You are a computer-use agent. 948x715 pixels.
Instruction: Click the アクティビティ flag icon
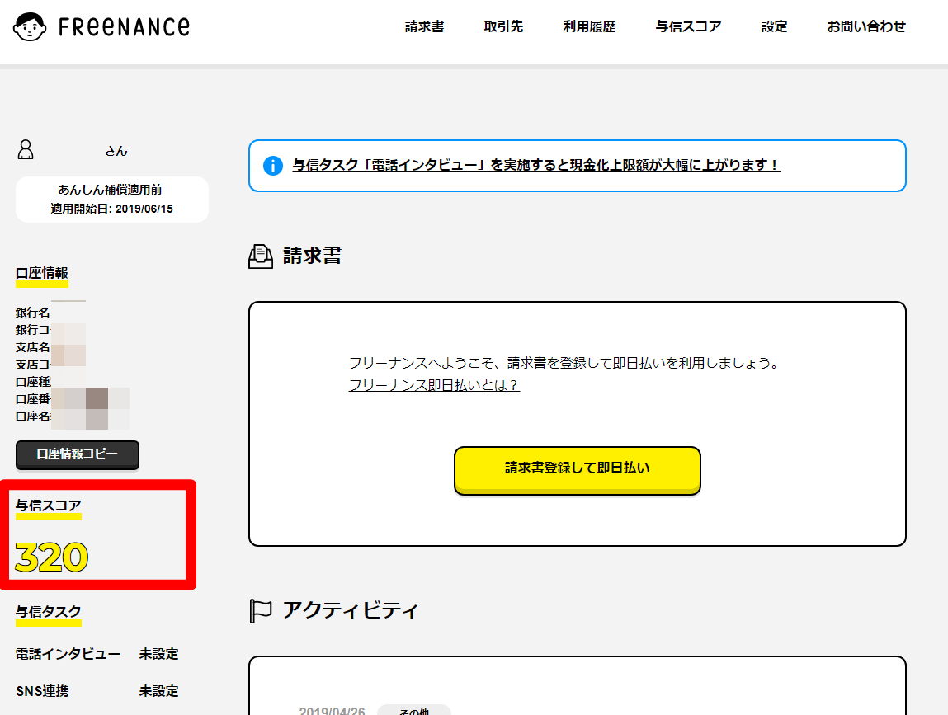(x=261, y=610)
